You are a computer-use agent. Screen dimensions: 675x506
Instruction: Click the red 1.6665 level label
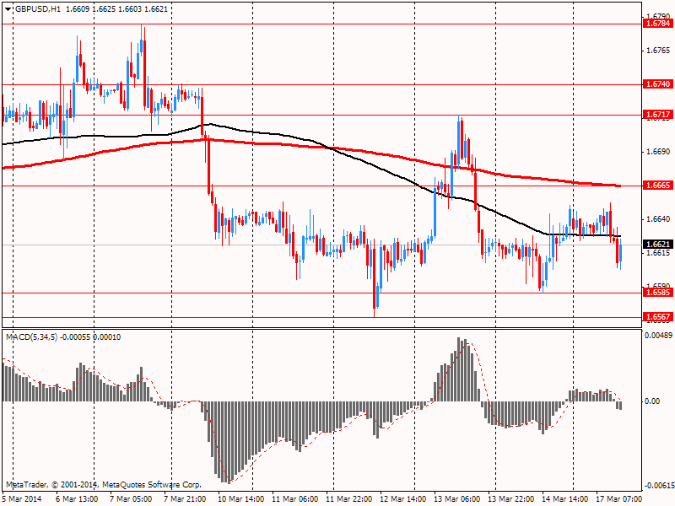(x=658, y=186)
